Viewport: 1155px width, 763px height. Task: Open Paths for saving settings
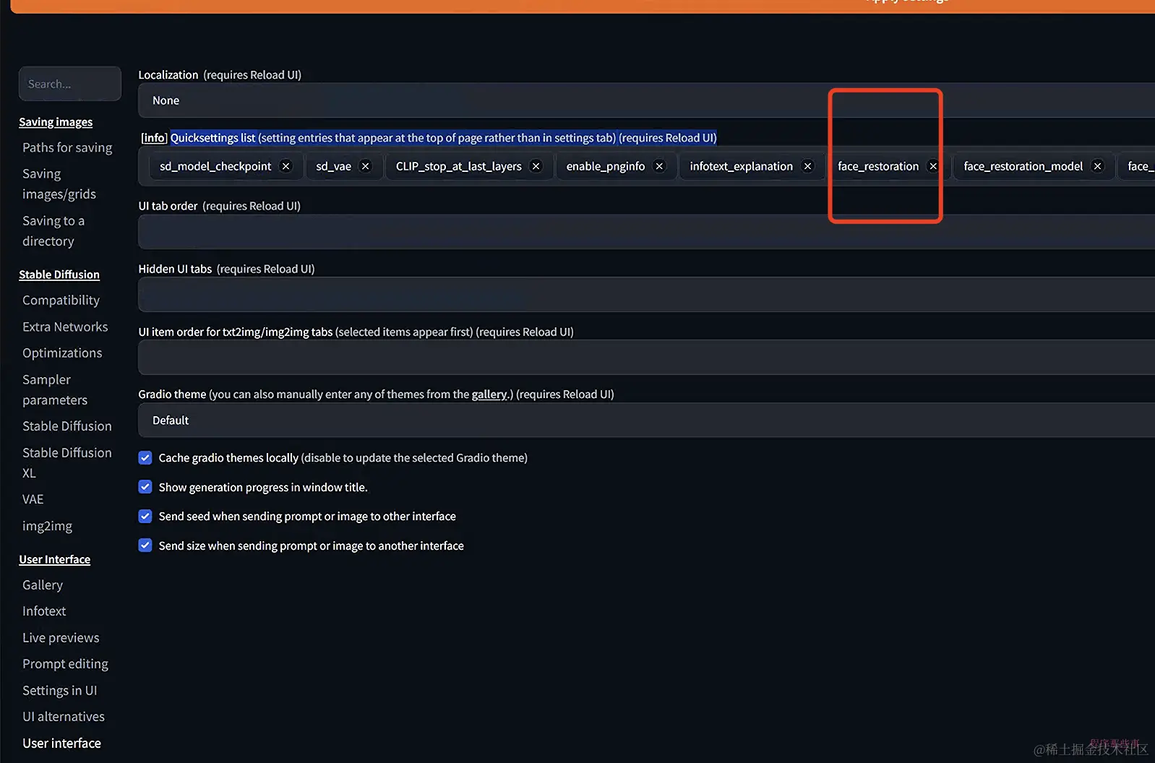pyautogui.click(x=67, y=147)
